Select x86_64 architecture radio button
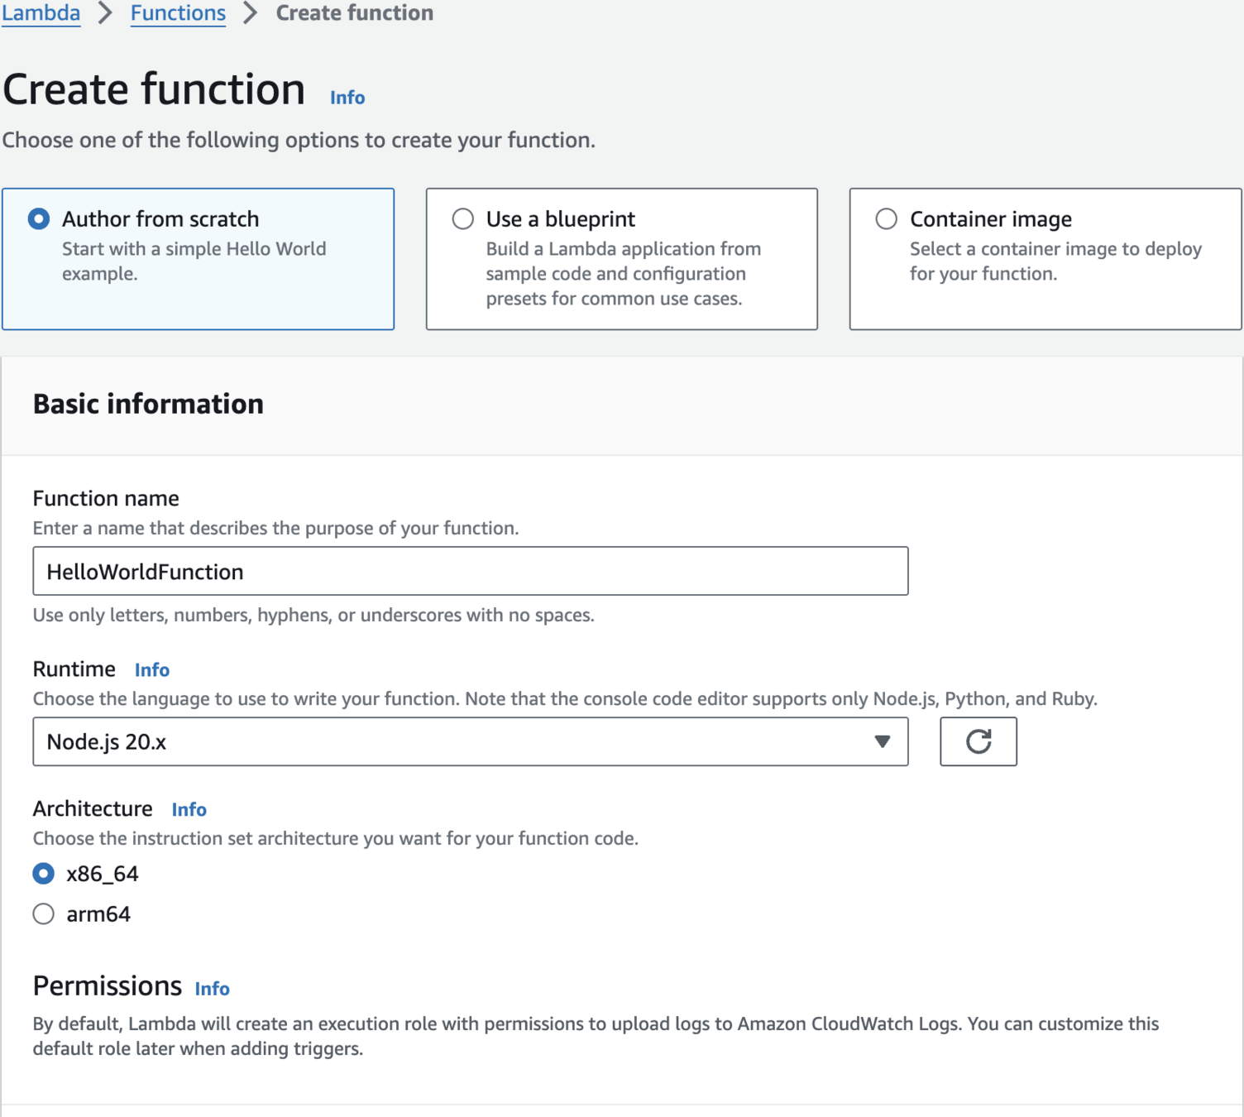This screenshot has height=1117, width=1244. (x=44, y=874)
